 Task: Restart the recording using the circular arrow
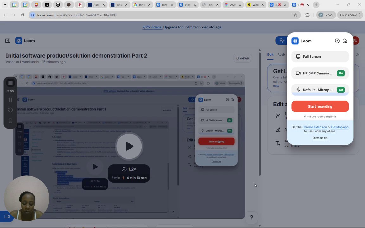(10, 110)
